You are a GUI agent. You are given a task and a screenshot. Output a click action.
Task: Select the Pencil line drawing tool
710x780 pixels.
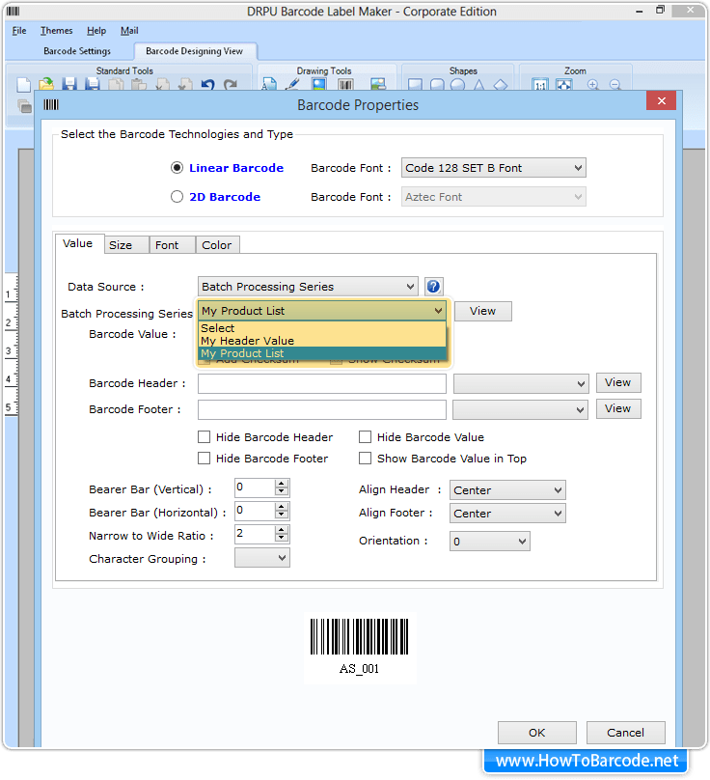pyautogui.click(x=293, y=84)
